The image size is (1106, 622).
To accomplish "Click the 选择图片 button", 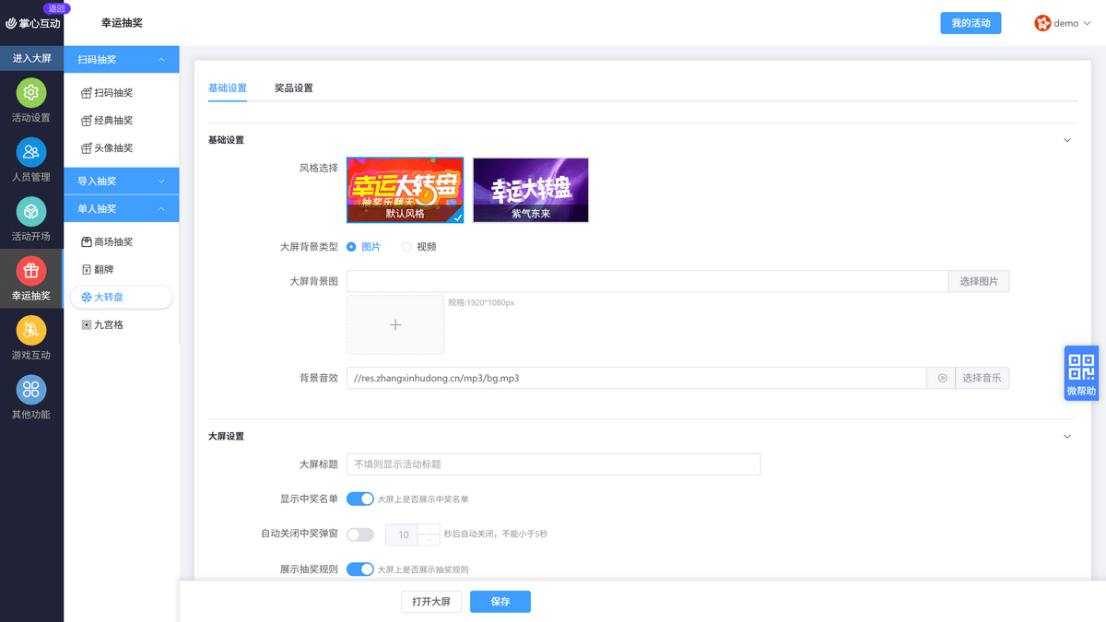I will pyautogui.click(x=979, y=281).
